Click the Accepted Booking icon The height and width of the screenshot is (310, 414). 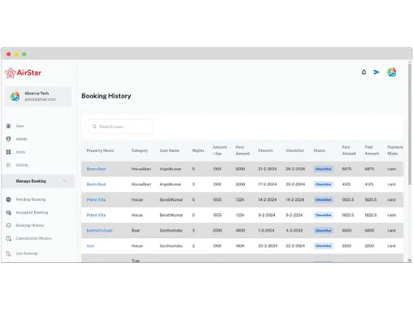tap(8, 212)
